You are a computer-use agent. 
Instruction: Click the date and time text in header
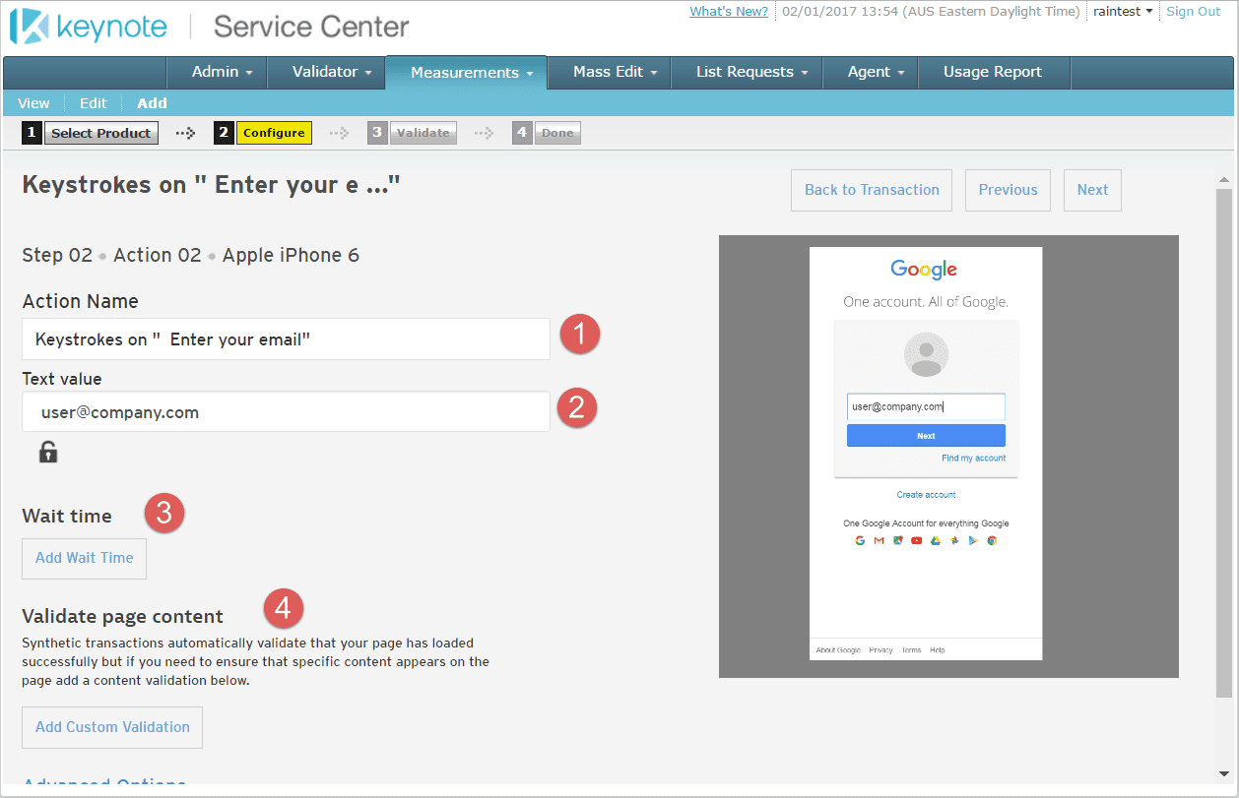[x=931, y=12]
